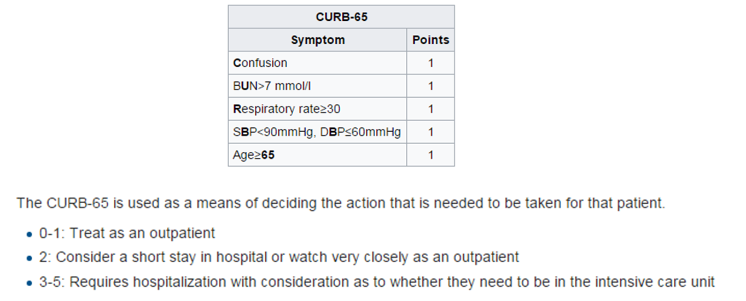Click the bullet before the "3-5" line
Screen dimensions: 746x301
(x=30, y=283)
